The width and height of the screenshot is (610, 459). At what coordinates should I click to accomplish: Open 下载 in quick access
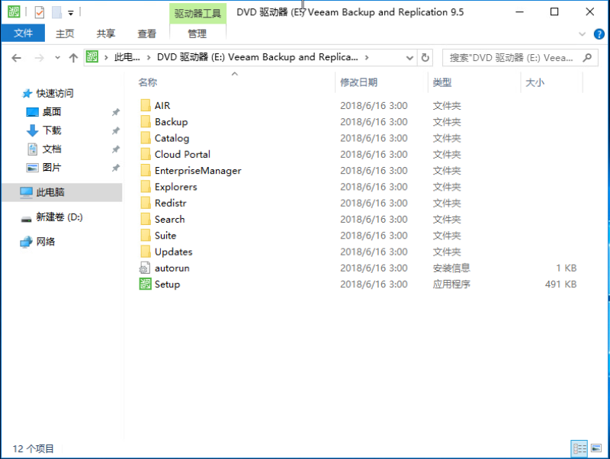pos(51,130)
